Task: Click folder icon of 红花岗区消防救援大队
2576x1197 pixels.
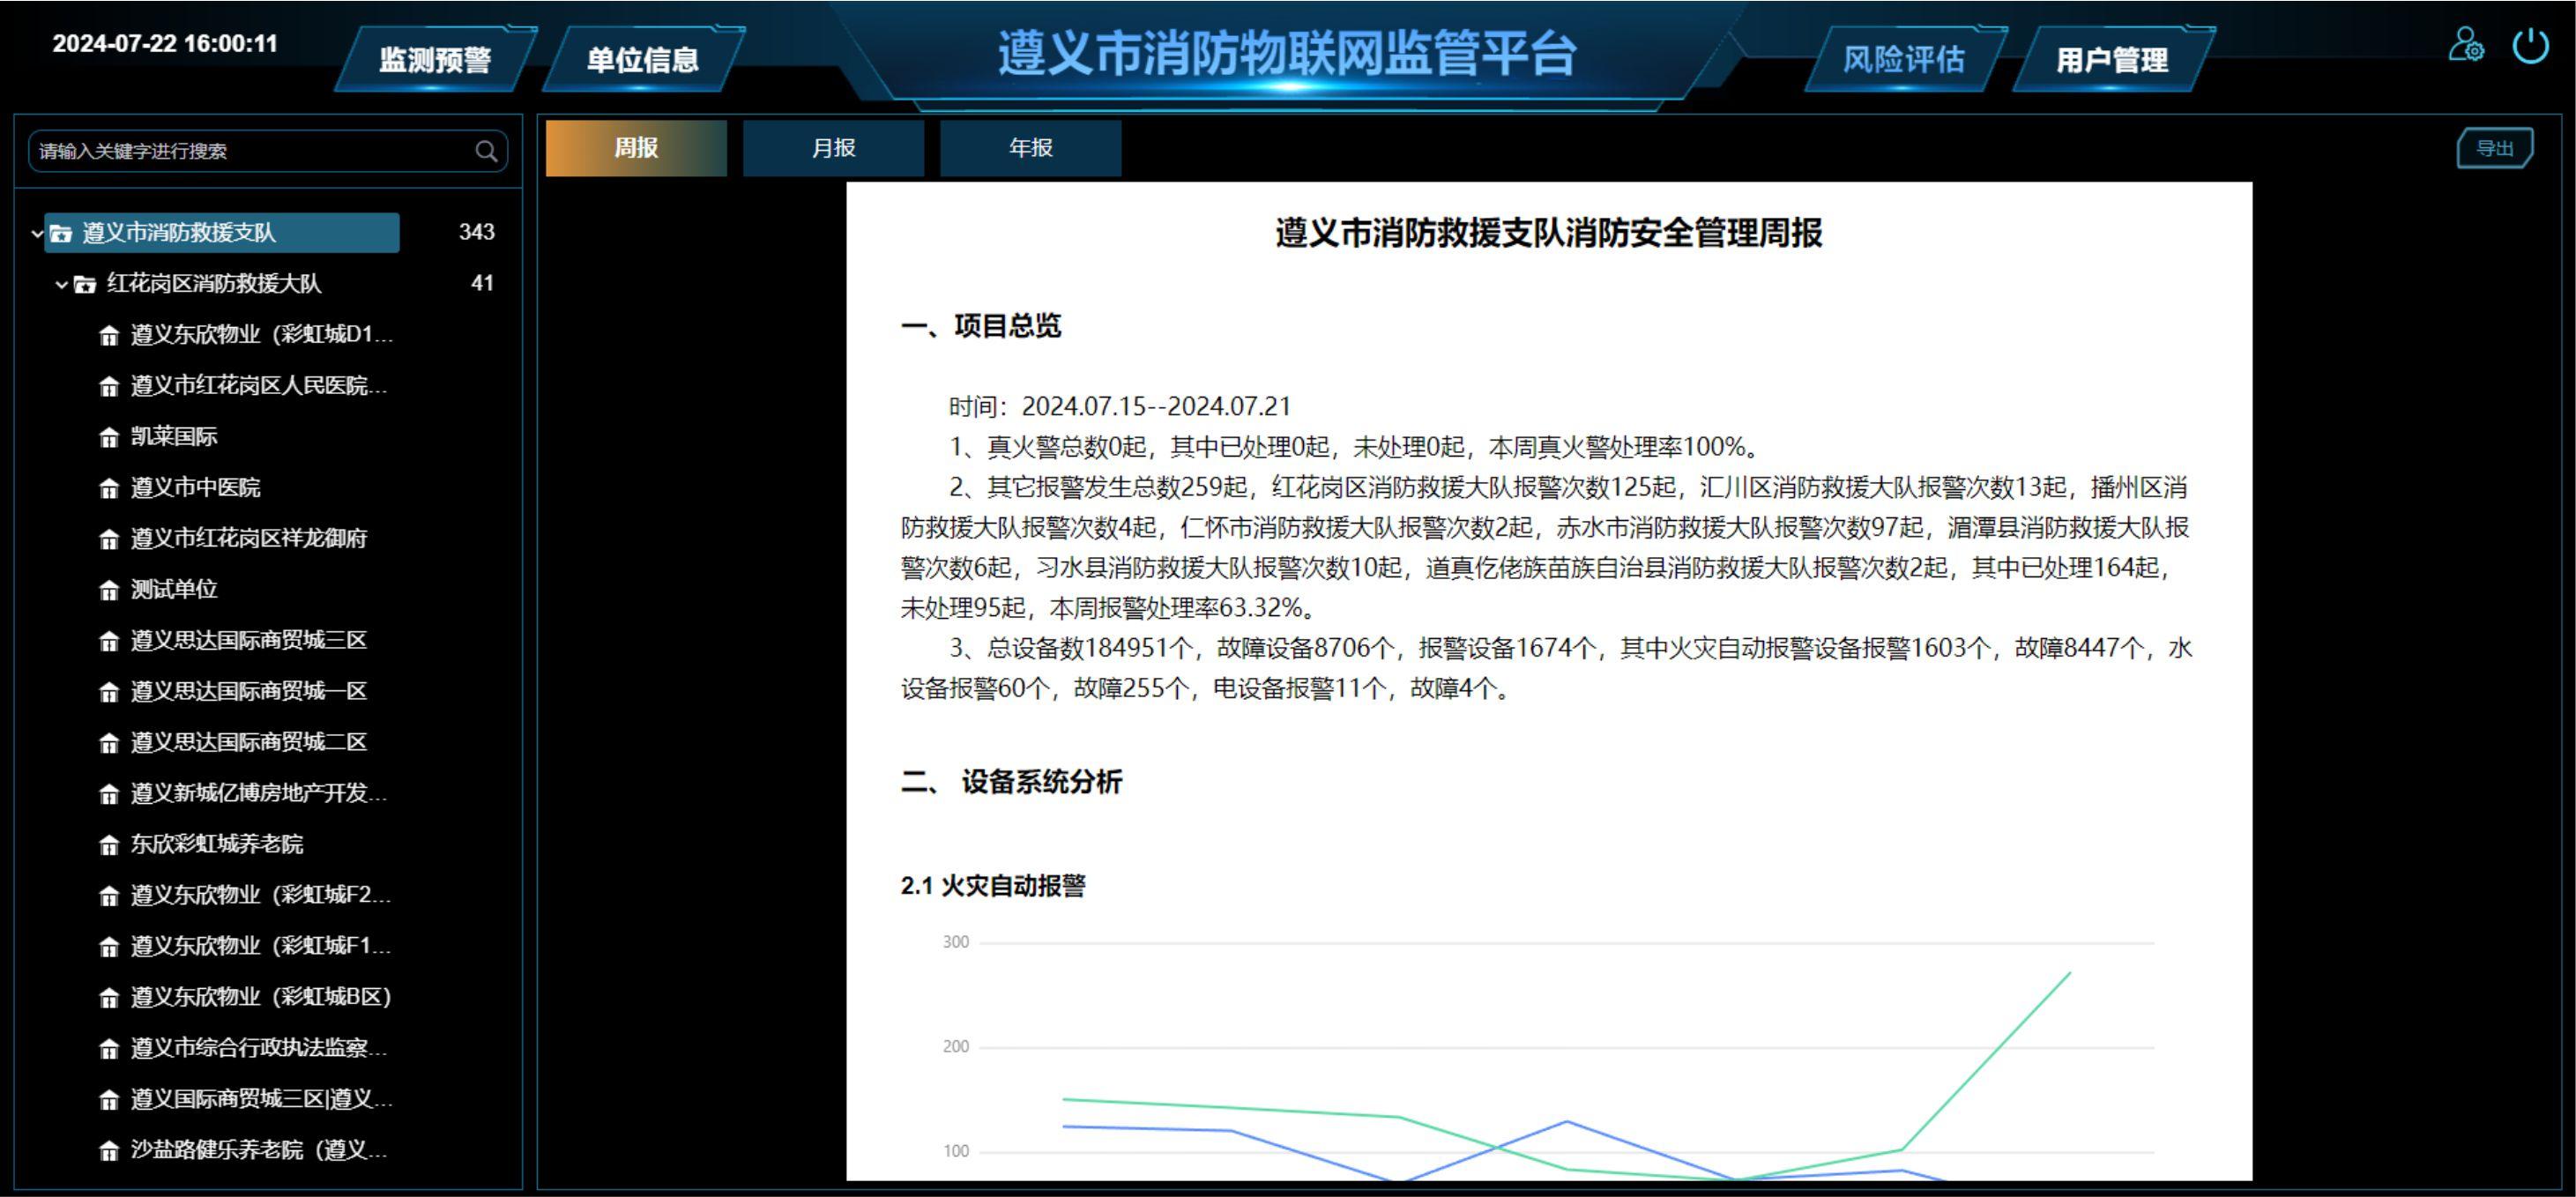Action: [x=85, y=284]
